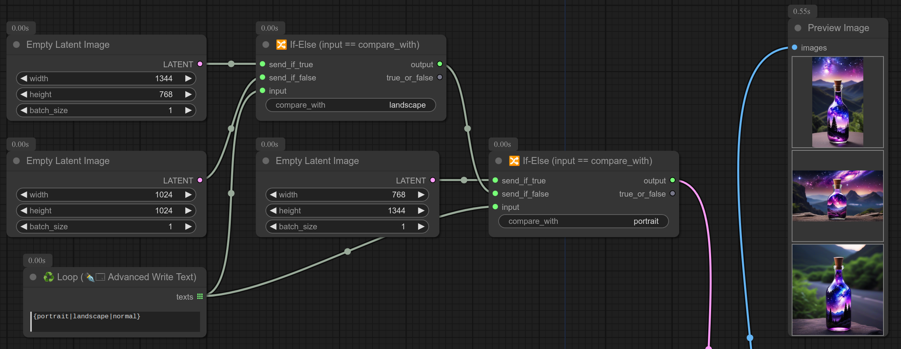Click the LATENT output socket of the 1344-width node
The width and height of the screenshot is (901, 349).
click(x=200, y=64)
